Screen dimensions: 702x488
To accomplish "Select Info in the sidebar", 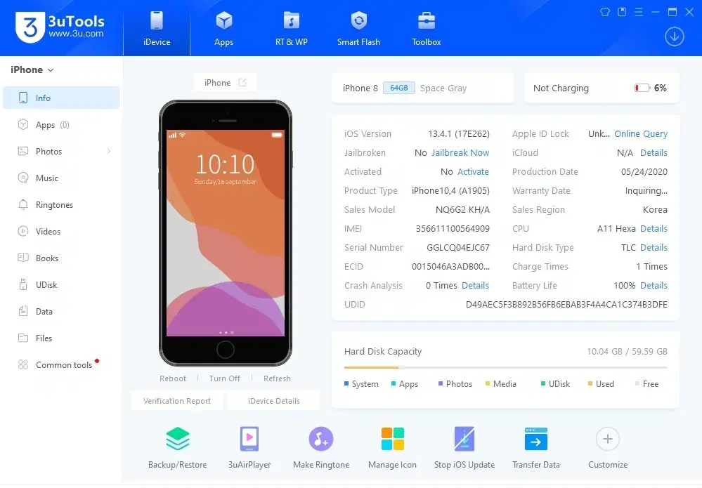I will click(x=61, y=98).
